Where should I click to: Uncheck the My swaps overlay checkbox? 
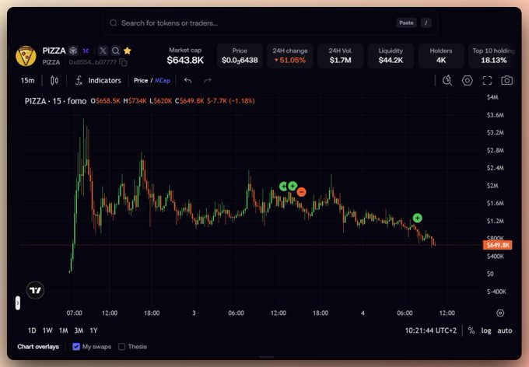pyautogui.click(x=76, y=347)
